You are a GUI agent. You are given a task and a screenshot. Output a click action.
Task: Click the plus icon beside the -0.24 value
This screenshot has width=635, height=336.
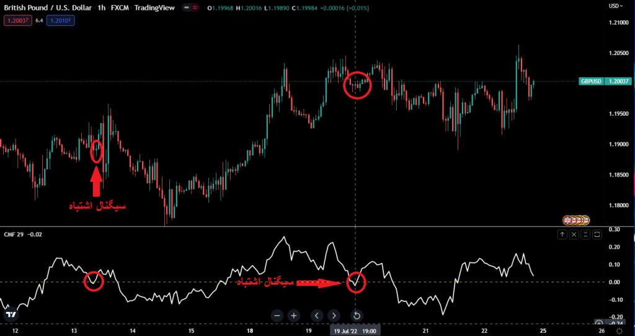click(x=599, y=322)
